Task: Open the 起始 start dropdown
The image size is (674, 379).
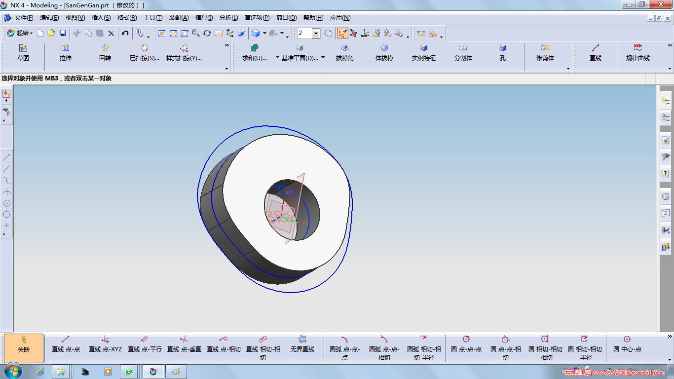Action: 20,33
